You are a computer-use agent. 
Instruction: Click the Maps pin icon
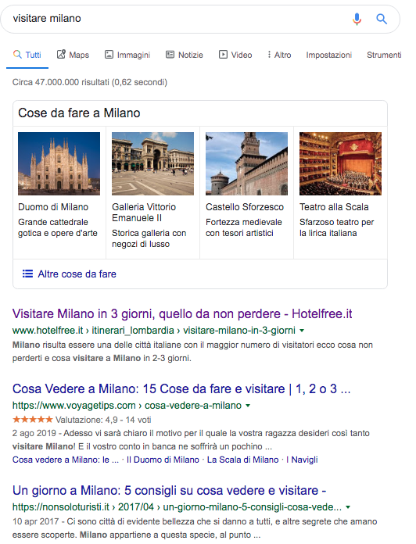pos(61,54)
